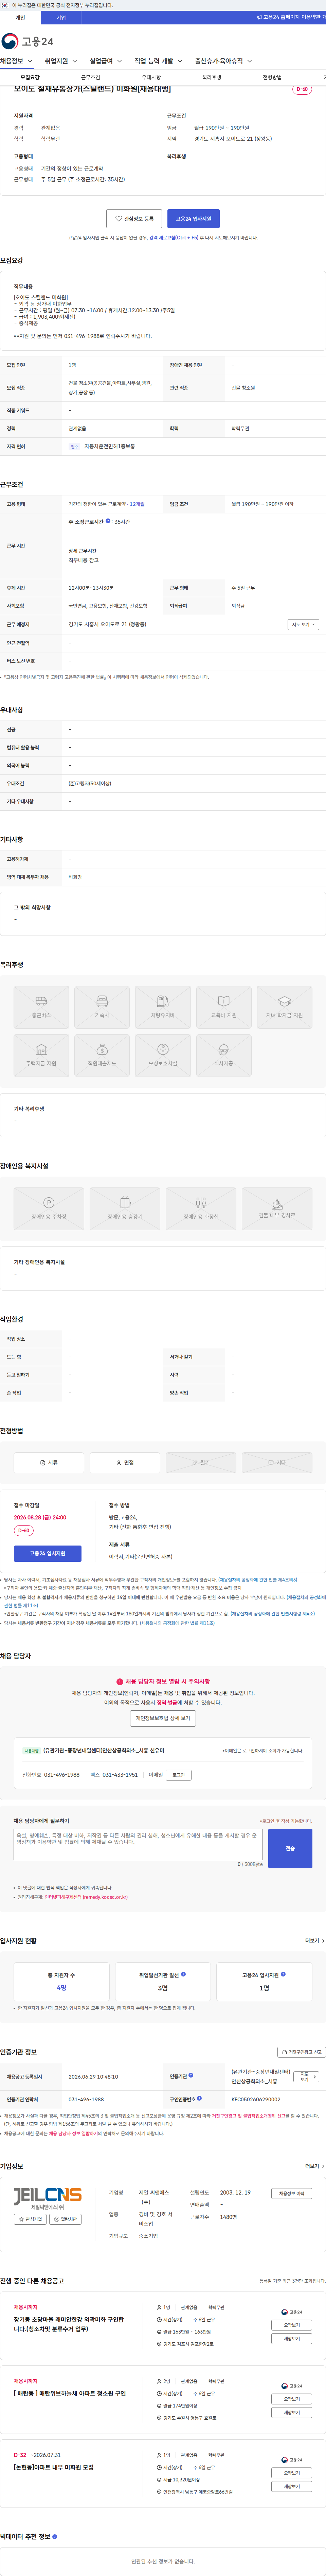Click the 취업알선기관 알선 info icon
The height and width of the screenshot is (2576, 326).
pyautogui.click(x=183, y=1974)
